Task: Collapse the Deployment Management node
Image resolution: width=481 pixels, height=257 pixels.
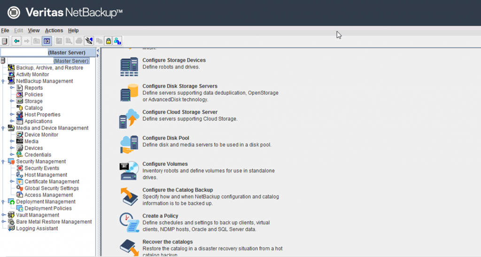Action: pyautogui.click(x=3, y=202)
